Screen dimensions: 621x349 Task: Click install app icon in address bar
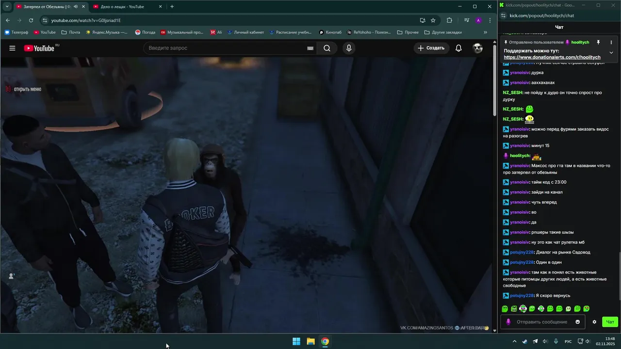(423, 20)
